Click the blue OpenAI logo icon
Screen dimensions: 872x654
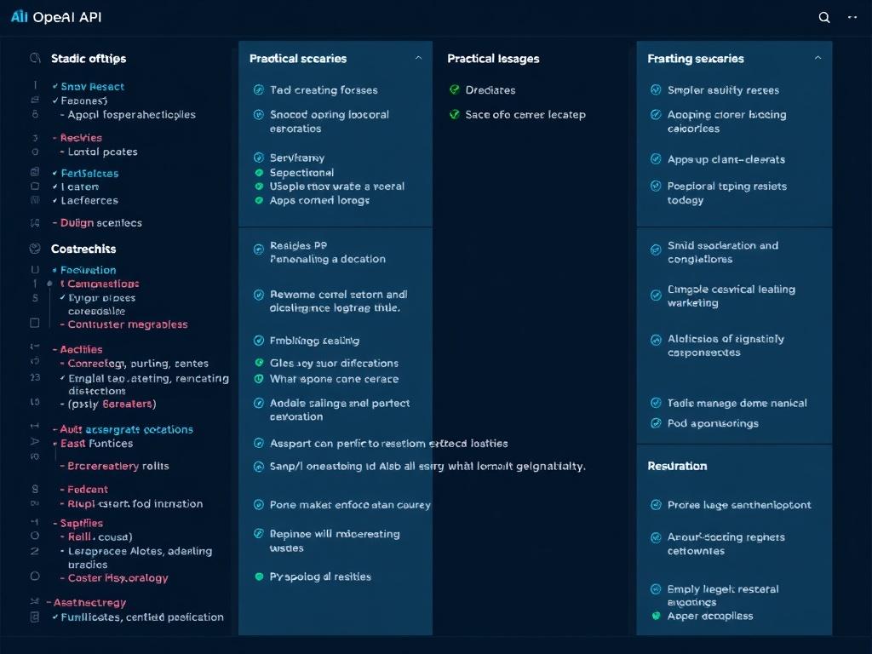(20, 16)
